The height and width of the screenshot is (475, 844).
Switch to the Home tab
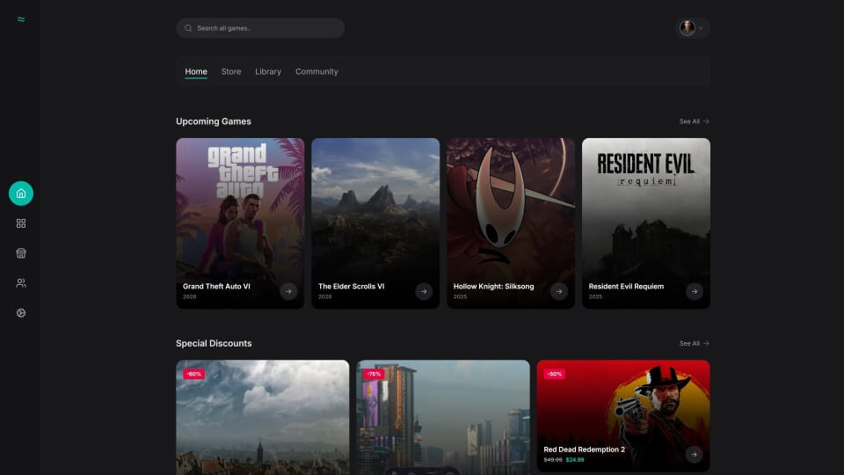pyautogui.click(x=196, y=71)
